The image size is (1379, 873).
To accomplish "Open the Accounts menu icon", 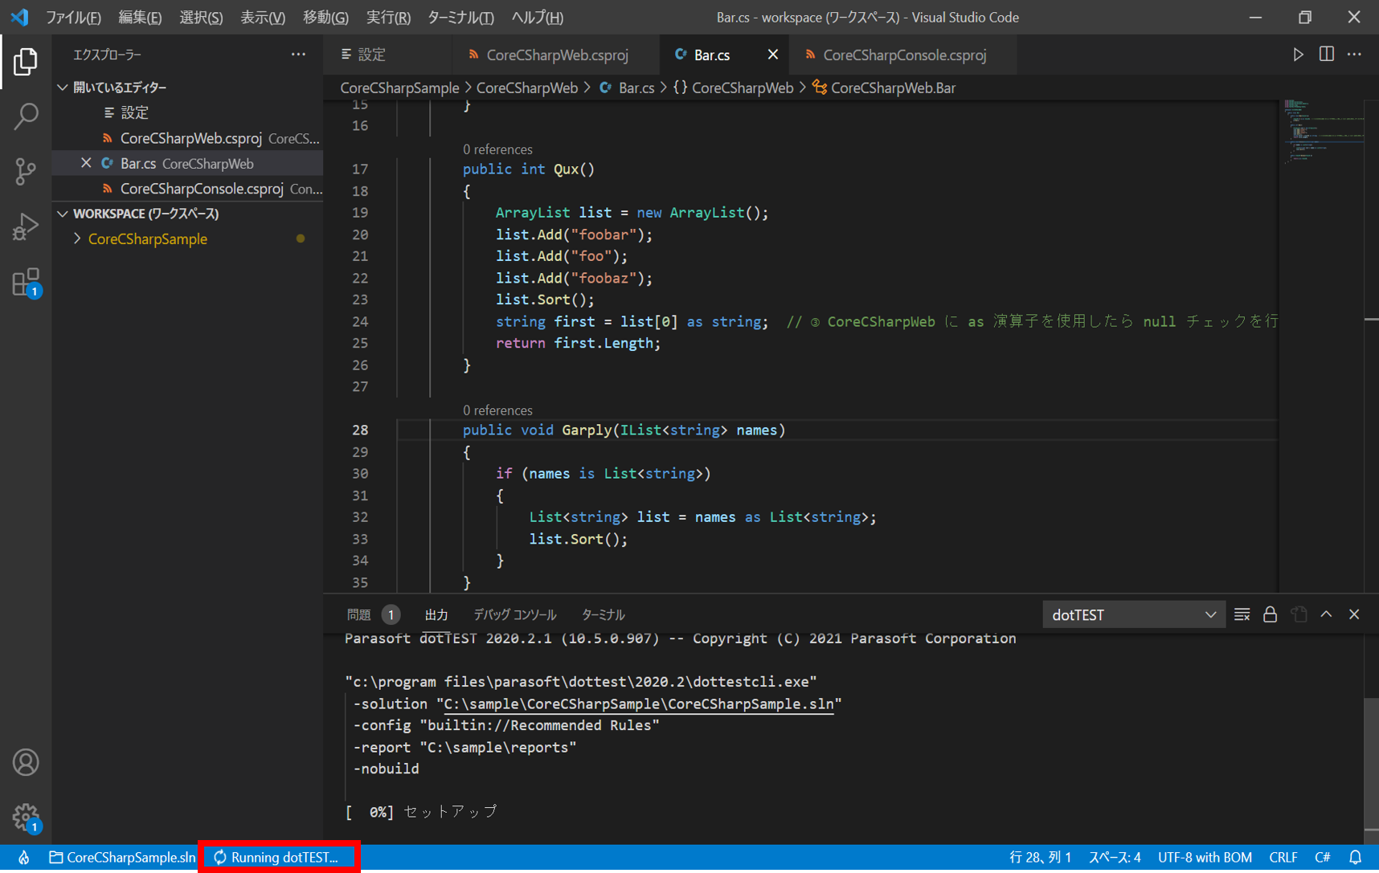I will [x=26, y=762].
